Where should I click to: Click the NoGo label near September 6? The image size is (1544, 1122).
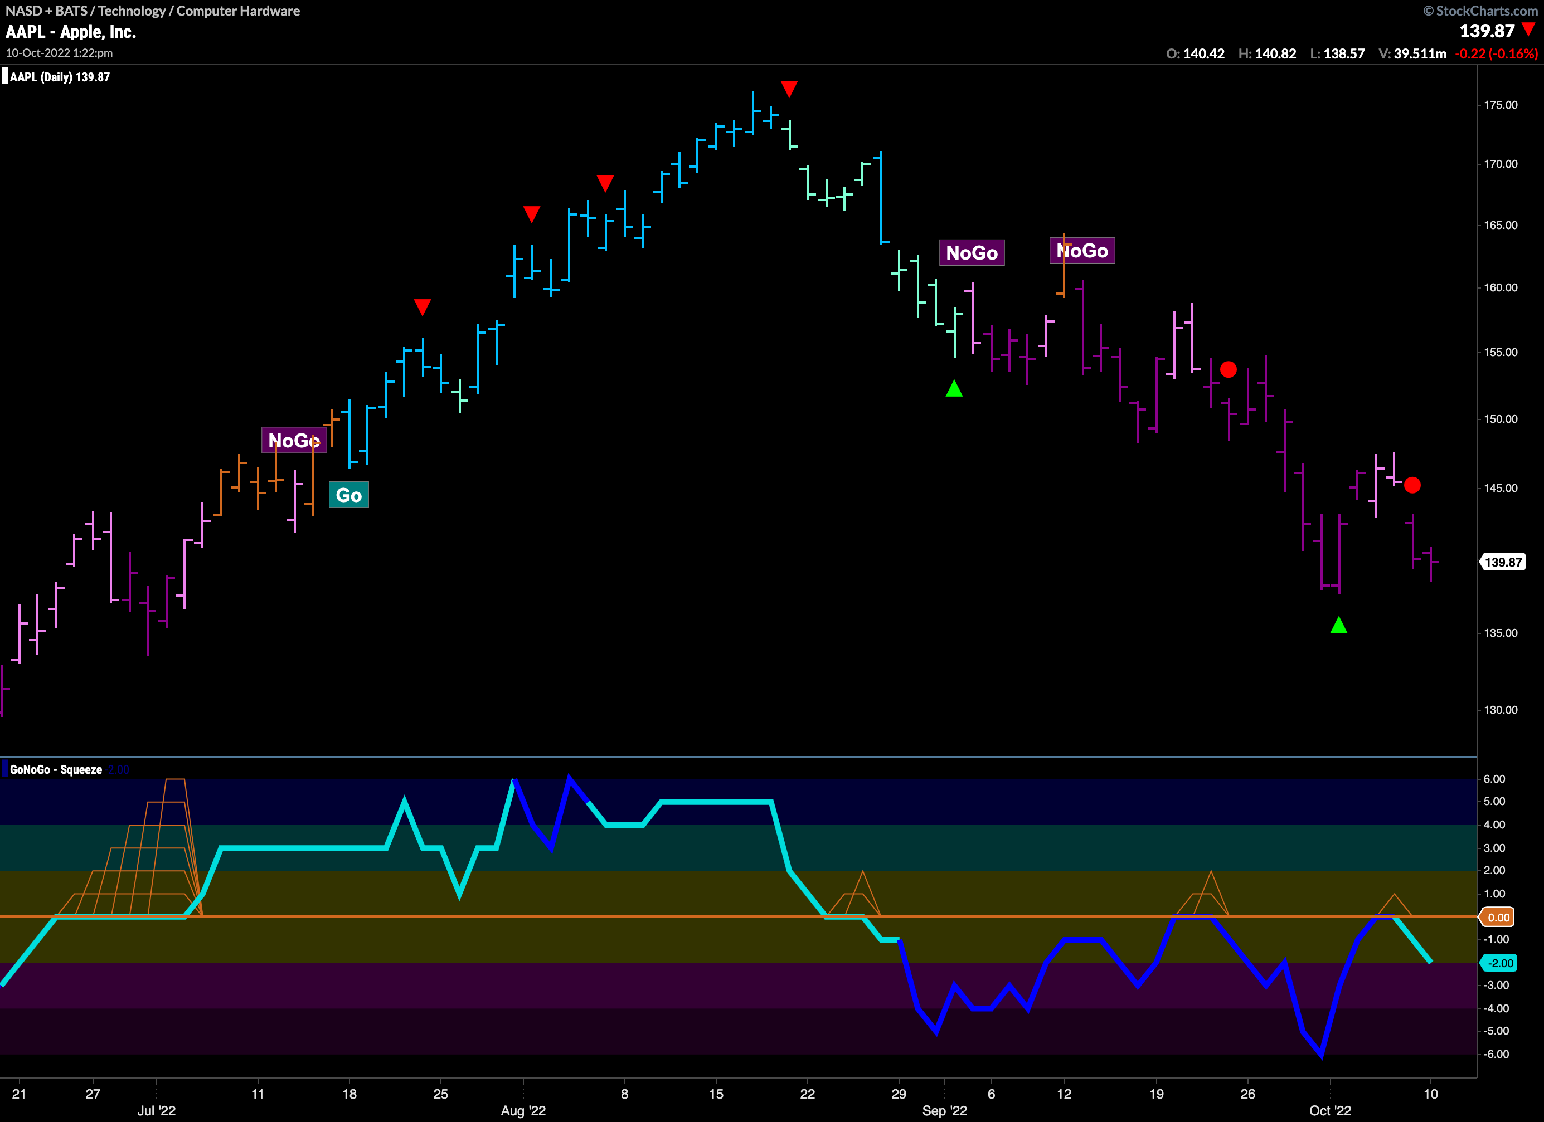coord(972,252)
